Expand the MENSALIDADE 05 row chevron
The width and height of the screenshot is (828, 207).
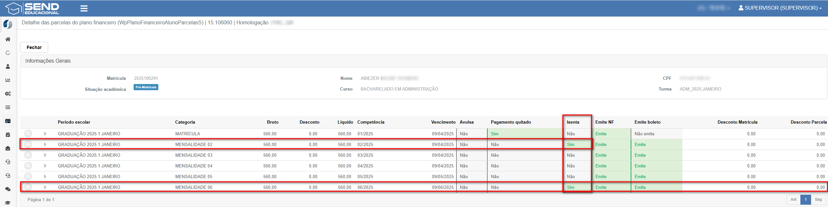(45, 177)
